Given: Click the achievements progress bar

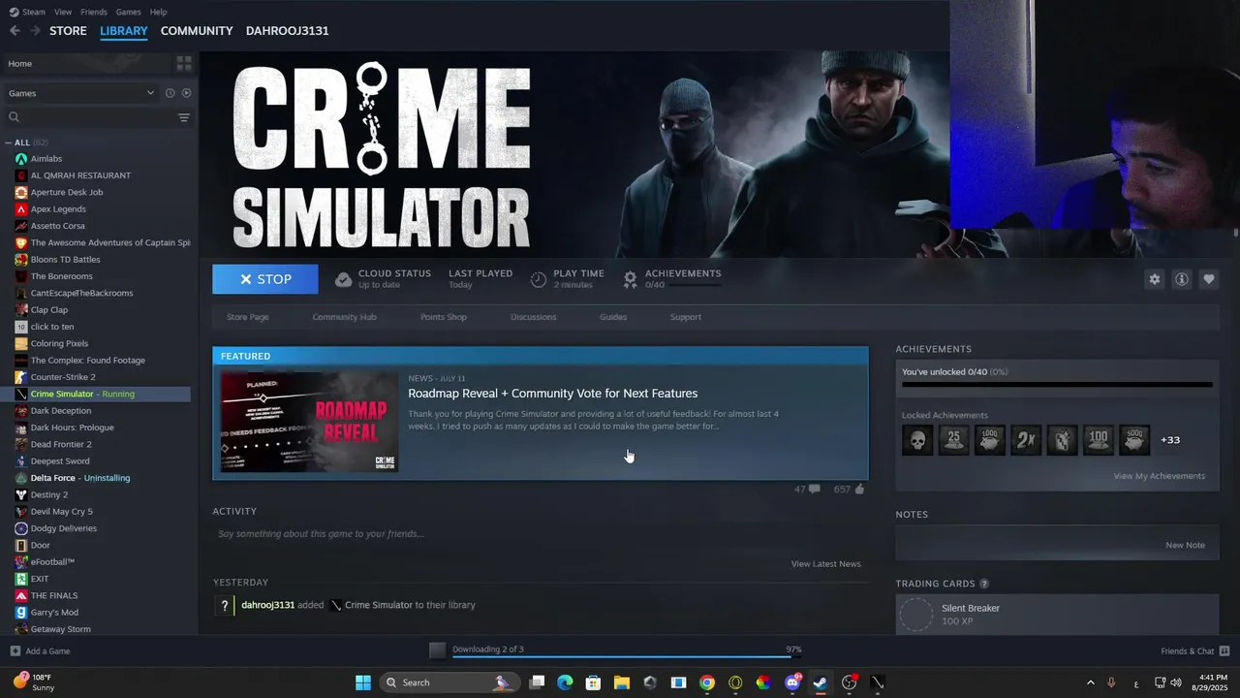Looking at the screenshot, I should (1057, 385).
